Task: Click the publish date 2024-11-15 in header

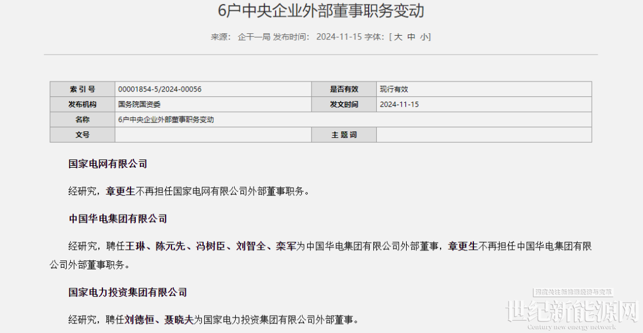Action: (339, 37)
